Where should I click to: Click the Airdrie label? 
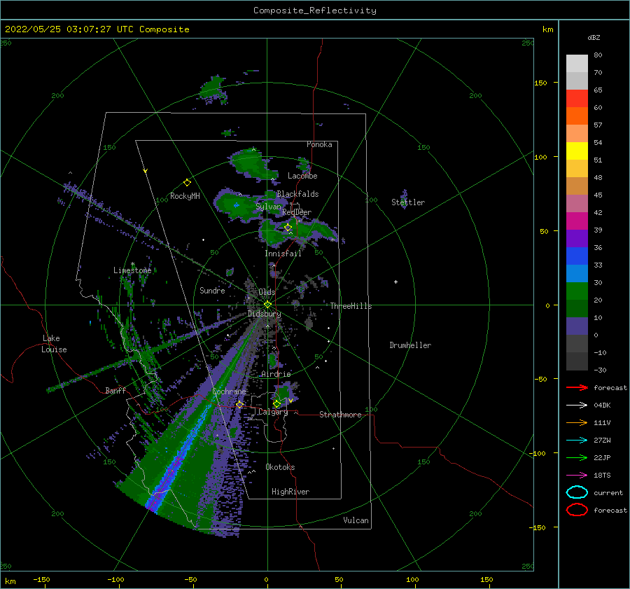276,374
